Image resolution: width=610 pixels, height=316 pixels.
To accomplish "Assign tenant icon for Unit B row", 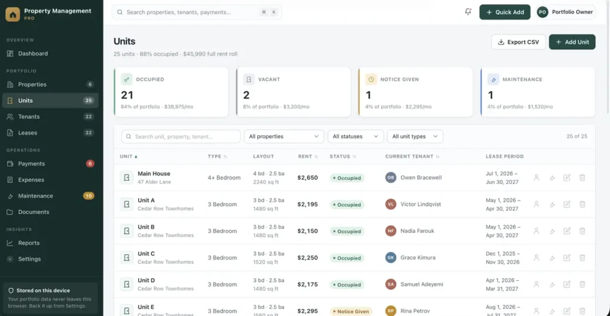I will [x=537, y=231].
